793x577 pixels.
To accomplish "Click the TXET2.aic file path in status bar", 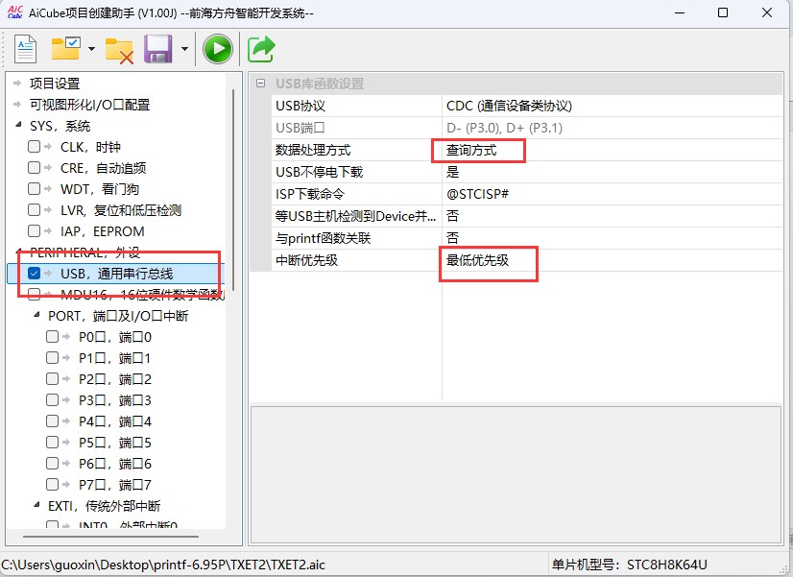I will [163, 565].
